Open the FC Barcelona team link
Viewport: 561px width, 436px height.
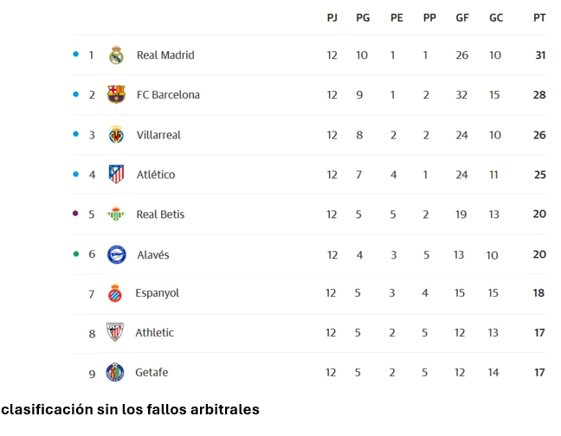[x=168, y=94]
